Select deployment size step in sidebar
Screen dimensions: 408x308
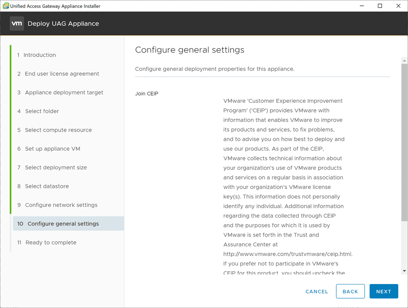coord(56,168)
